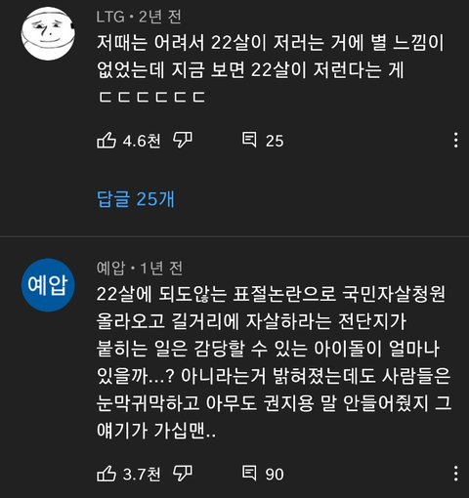This screenshot has width=469, height=498.
Task: Select 예압's comment text about 표절논란
Action: click(274, 362)
